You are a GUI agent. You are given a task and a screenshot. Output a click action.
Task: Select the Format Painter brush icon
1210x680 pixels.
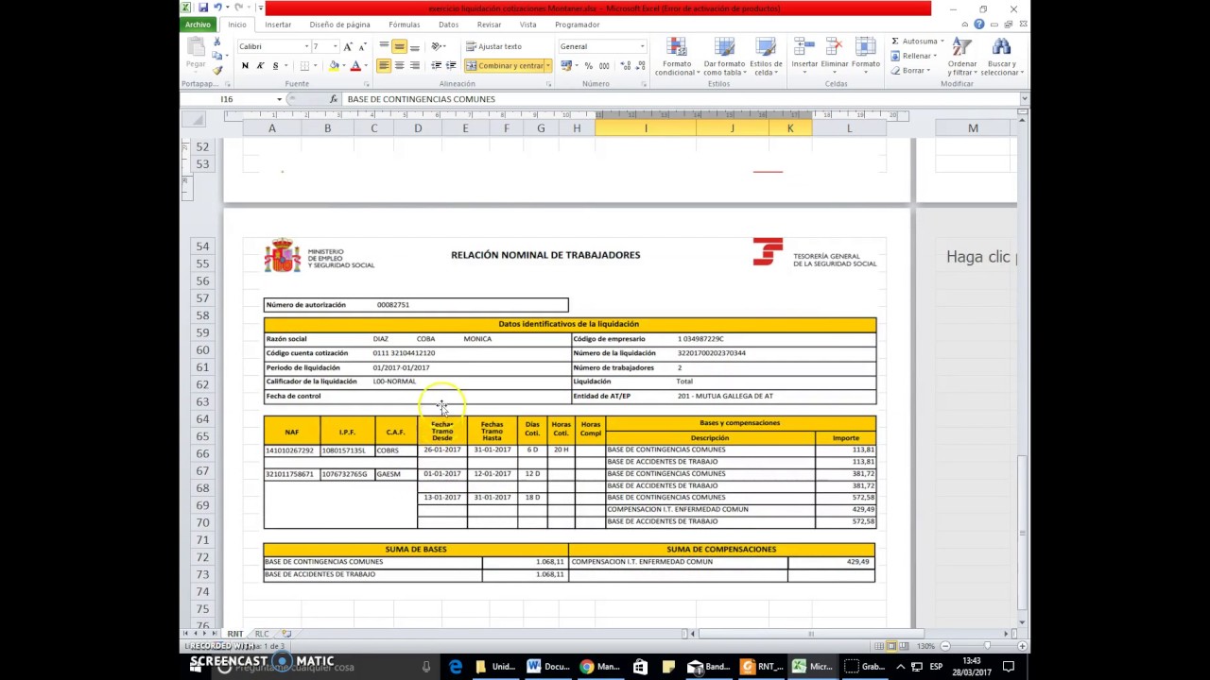[216, 70]
